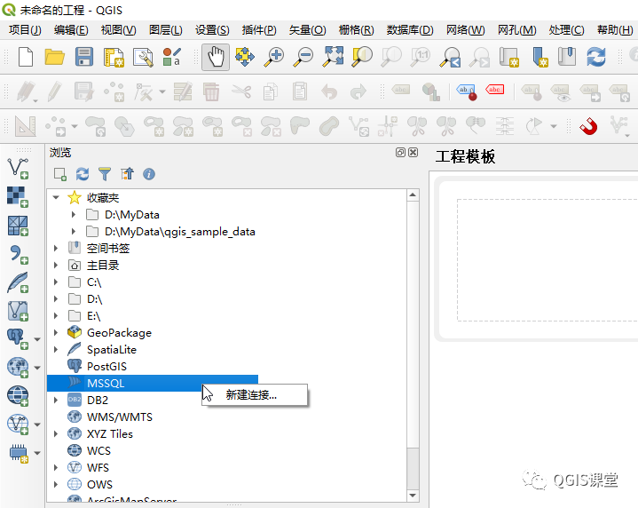Click the New Spatial Bookmark icon
Image resolution: width=638 pixels, height=508 pixels.
(540, 57)
